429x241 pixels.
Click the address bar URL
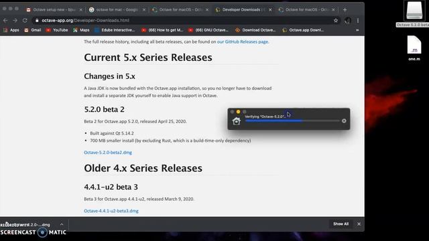pyautogui.click(x=85, y=21)
